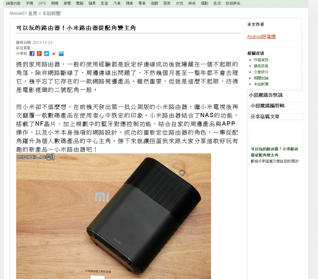
Task: Open the Xiaomi router photo
Action: coord(114,216)
